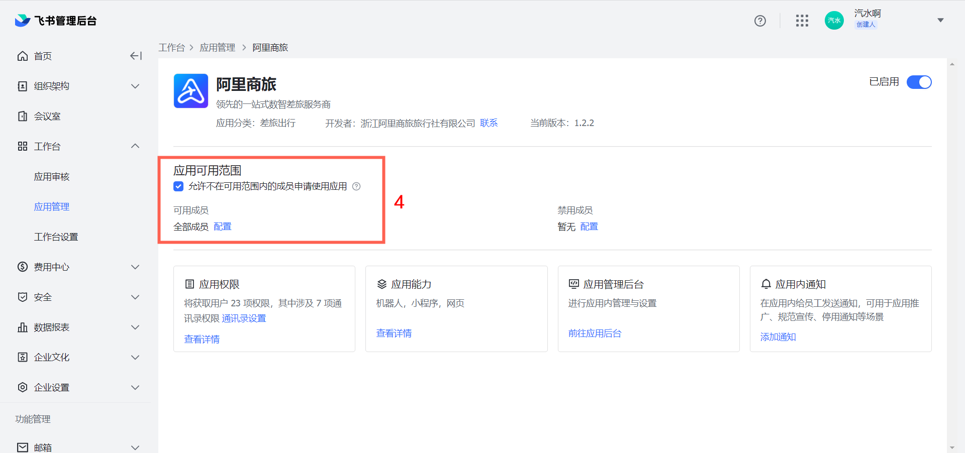
Task: Open the nine-dot app grid icon
Action: (802, 21)
